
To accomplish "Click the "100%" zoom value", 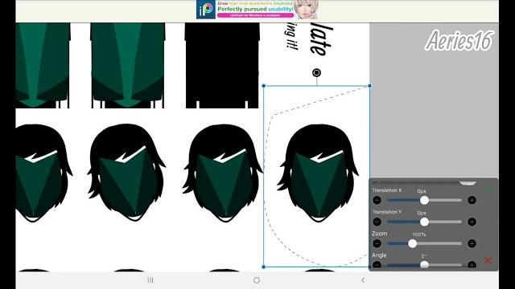I will 419,234.
